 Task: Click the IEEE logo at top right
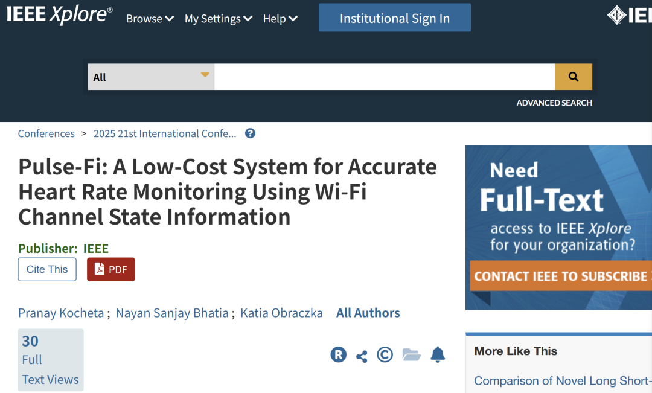629,15
